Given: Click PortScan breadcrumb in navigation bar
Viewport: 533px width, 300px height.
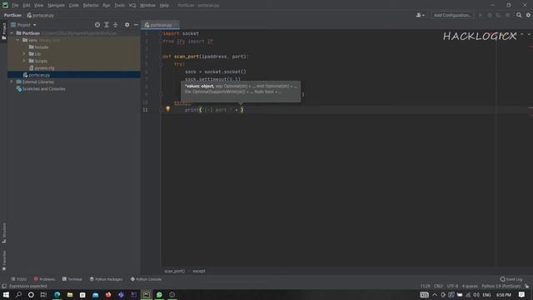Looking at the screenshot, I should click(x=12, y=15).
